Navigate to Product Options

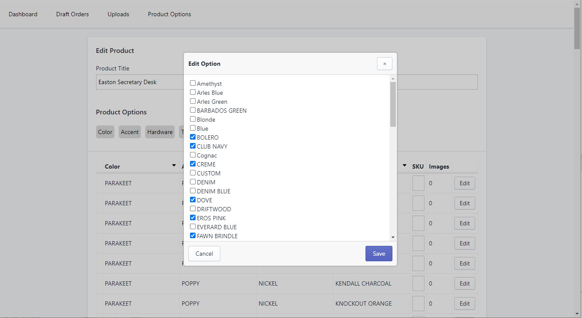click(170, 14)
